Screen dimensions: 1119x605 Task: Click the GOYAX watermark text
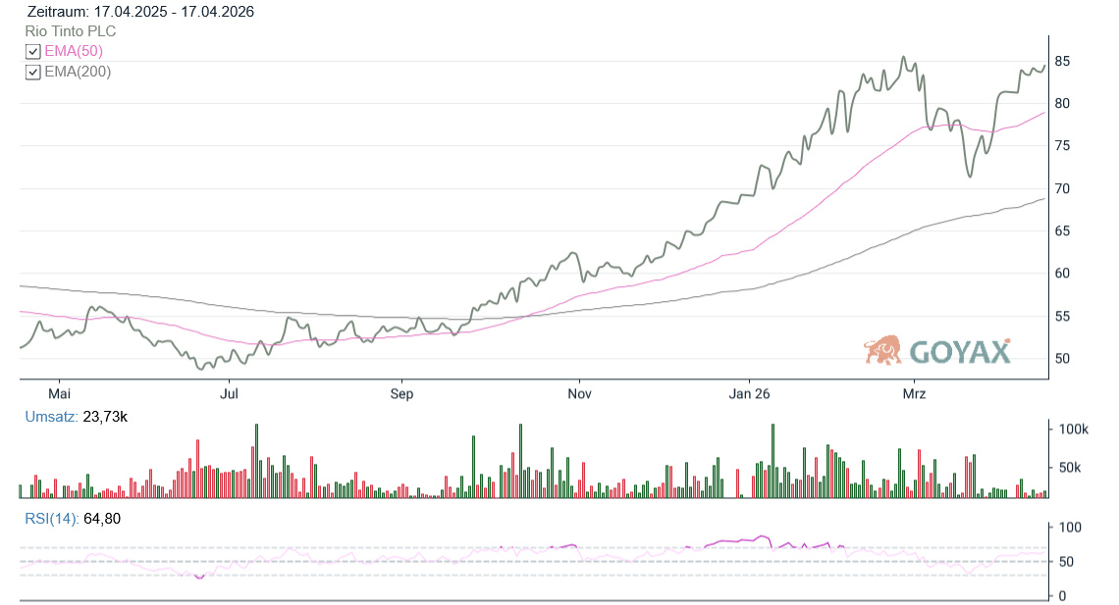[x=959, y=352]
